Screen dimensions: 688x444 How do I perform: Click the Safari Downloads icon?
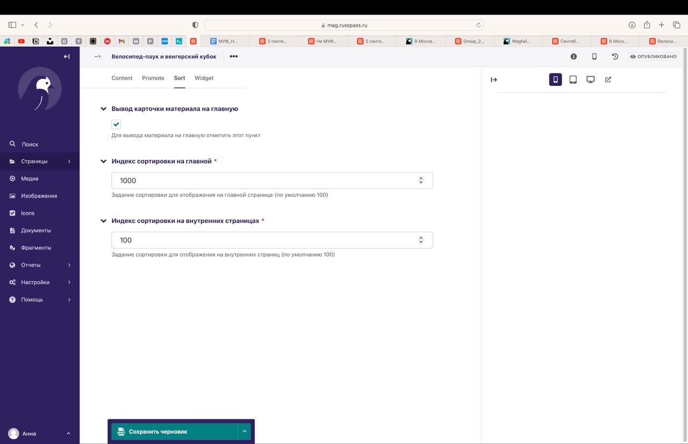(632, 25)
